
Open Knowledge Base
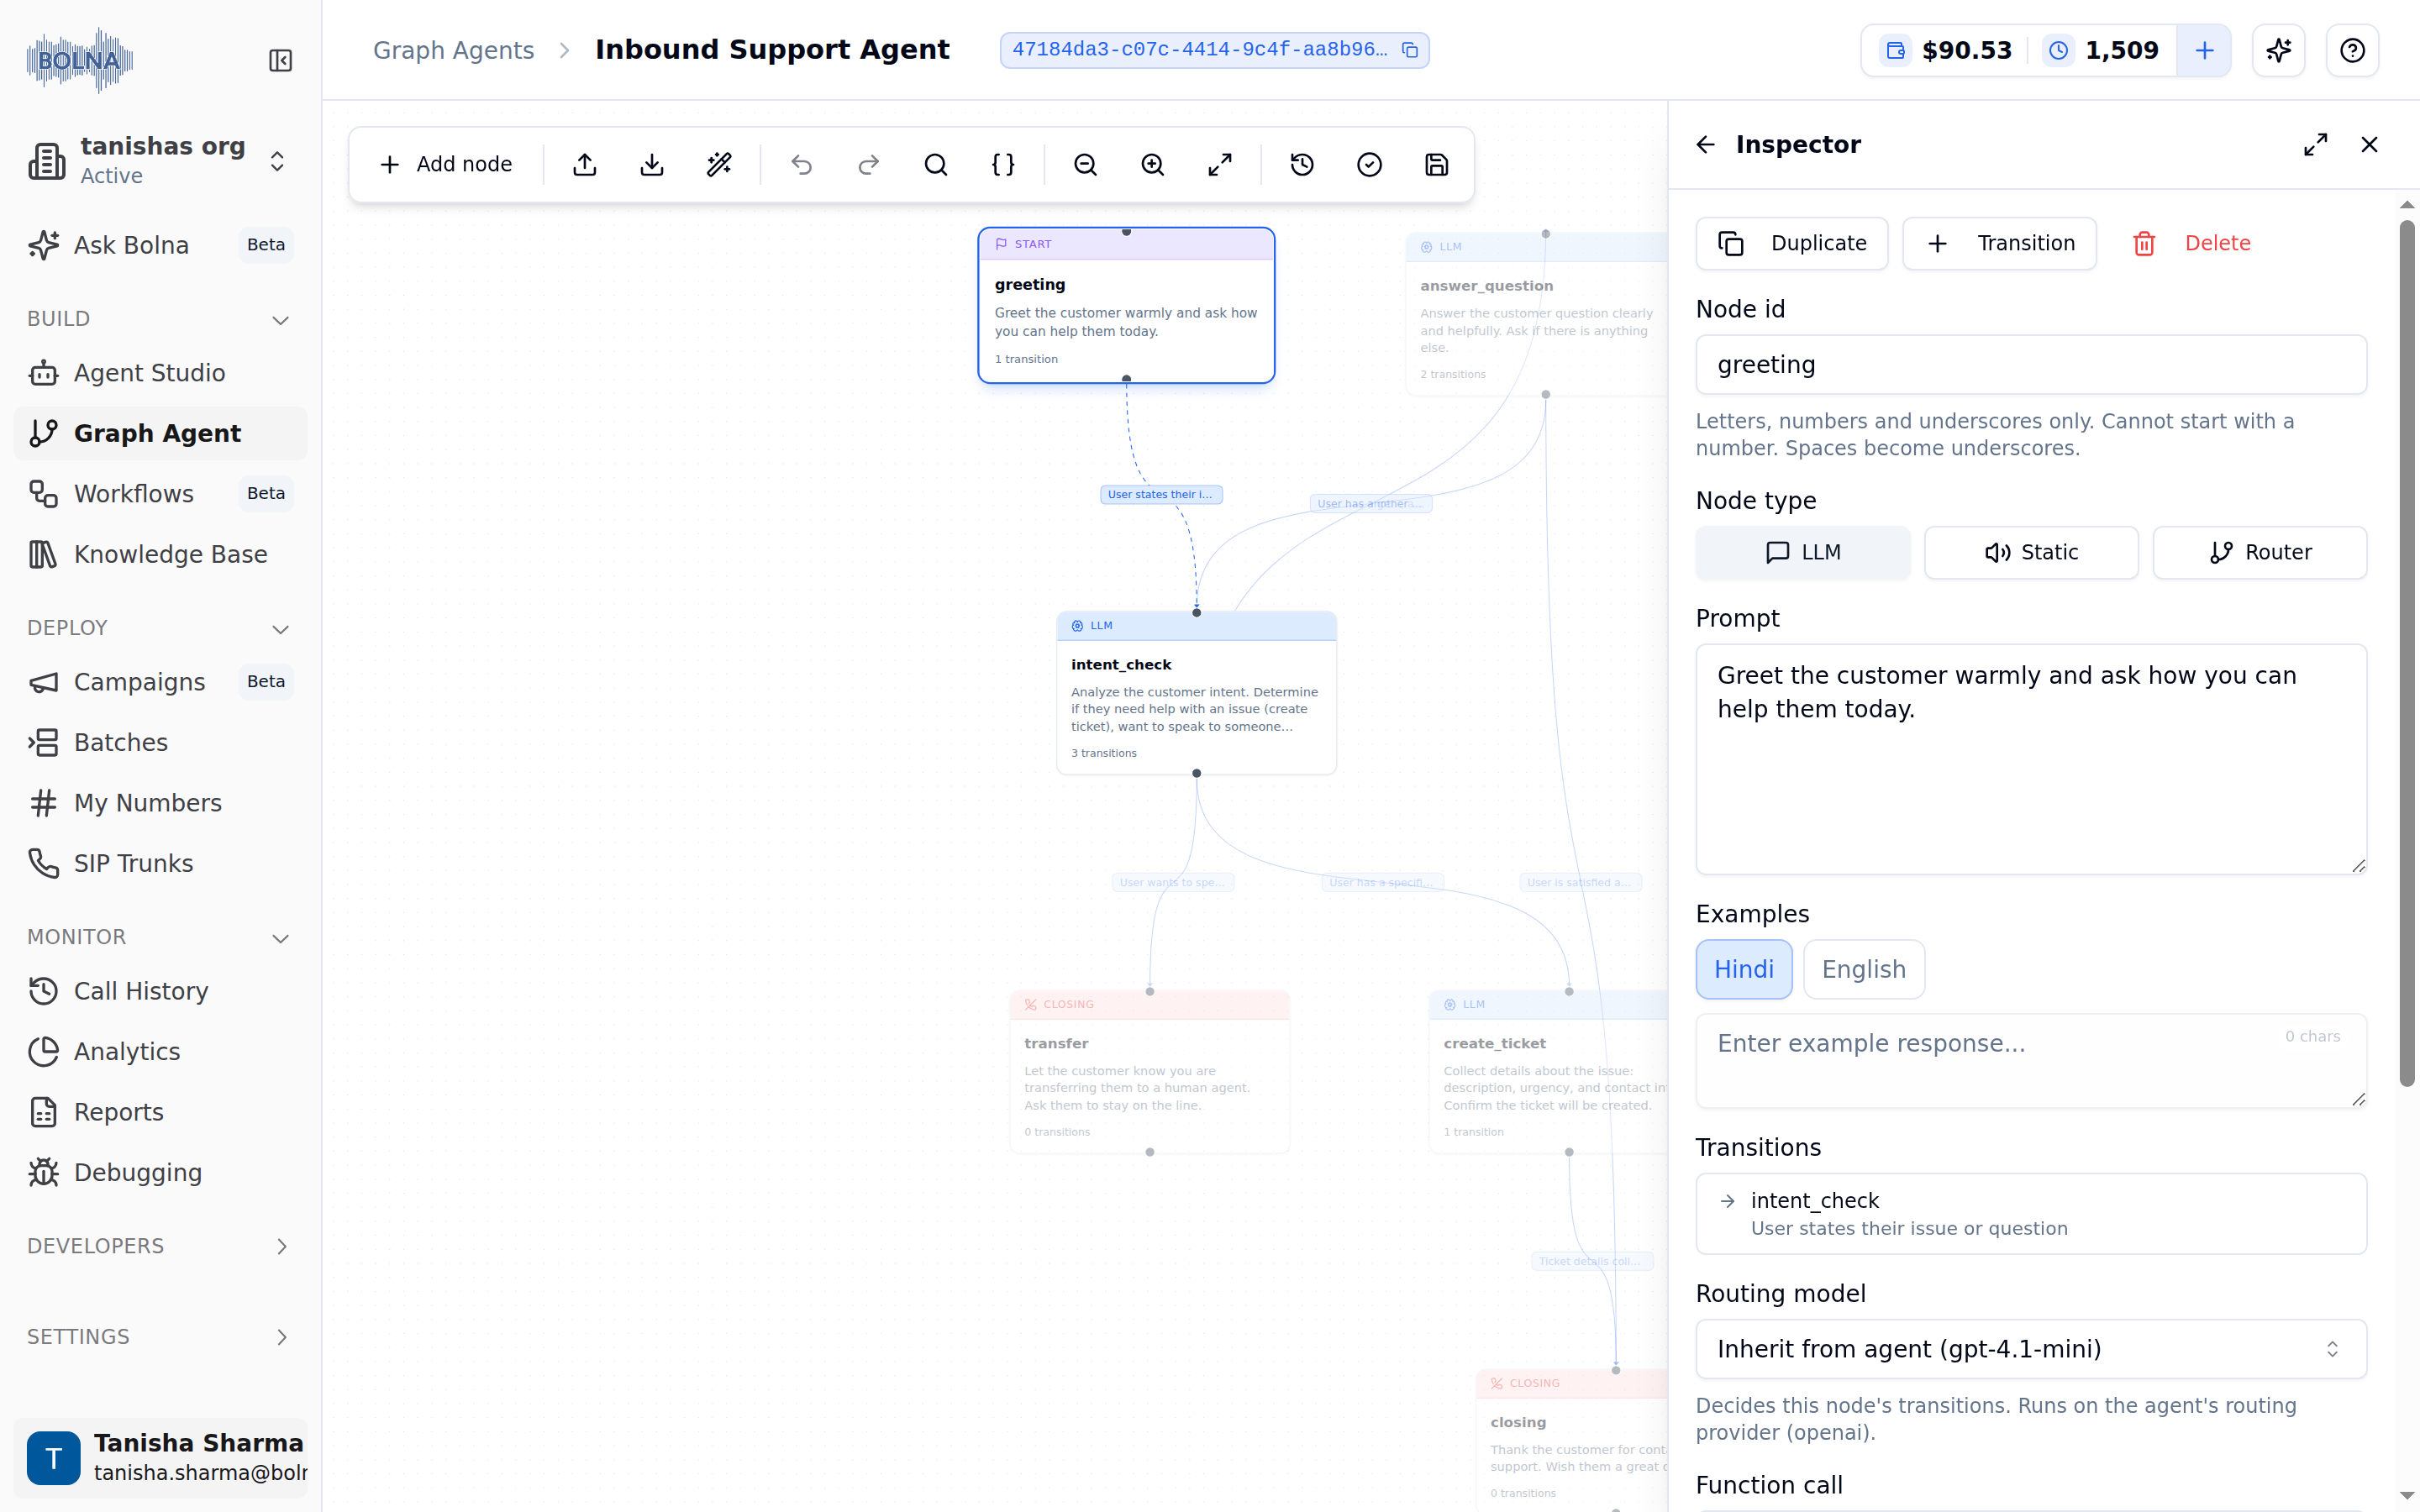tap(160, 554)
